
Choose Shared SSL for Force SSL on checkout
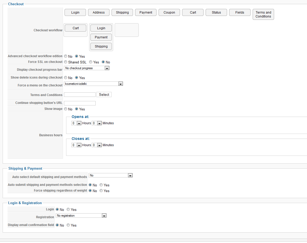[66, 62]
